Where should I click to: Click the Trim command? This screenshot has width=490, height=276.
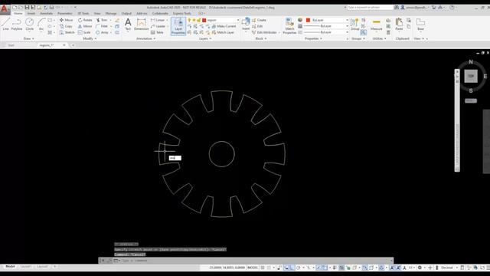click(x=102, y=20)
